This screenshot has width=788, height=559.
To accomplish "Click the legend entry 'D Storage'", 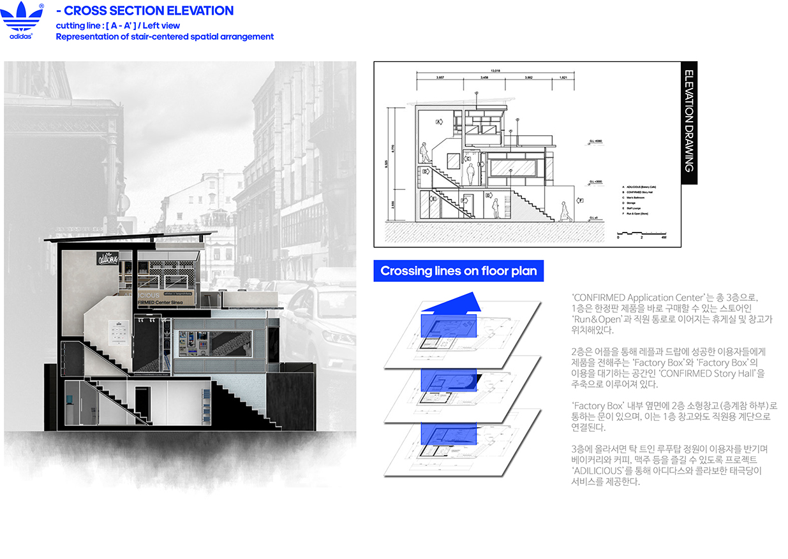I will coord(630,203).
